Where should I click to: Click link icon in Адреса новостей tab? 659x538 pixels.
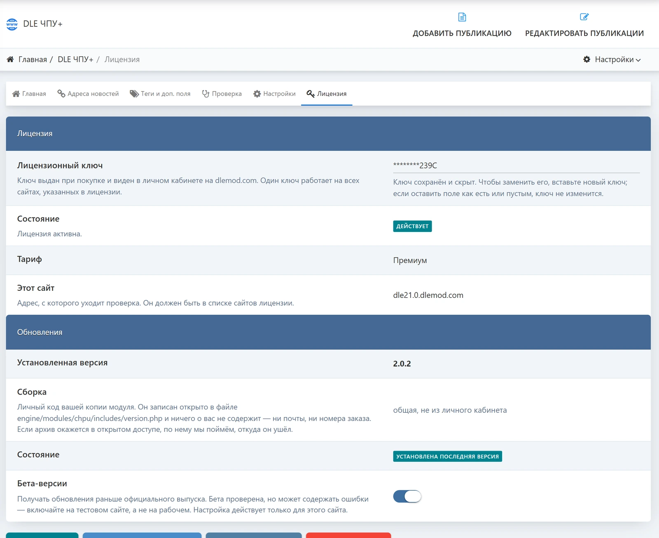(x=61, y=94)
